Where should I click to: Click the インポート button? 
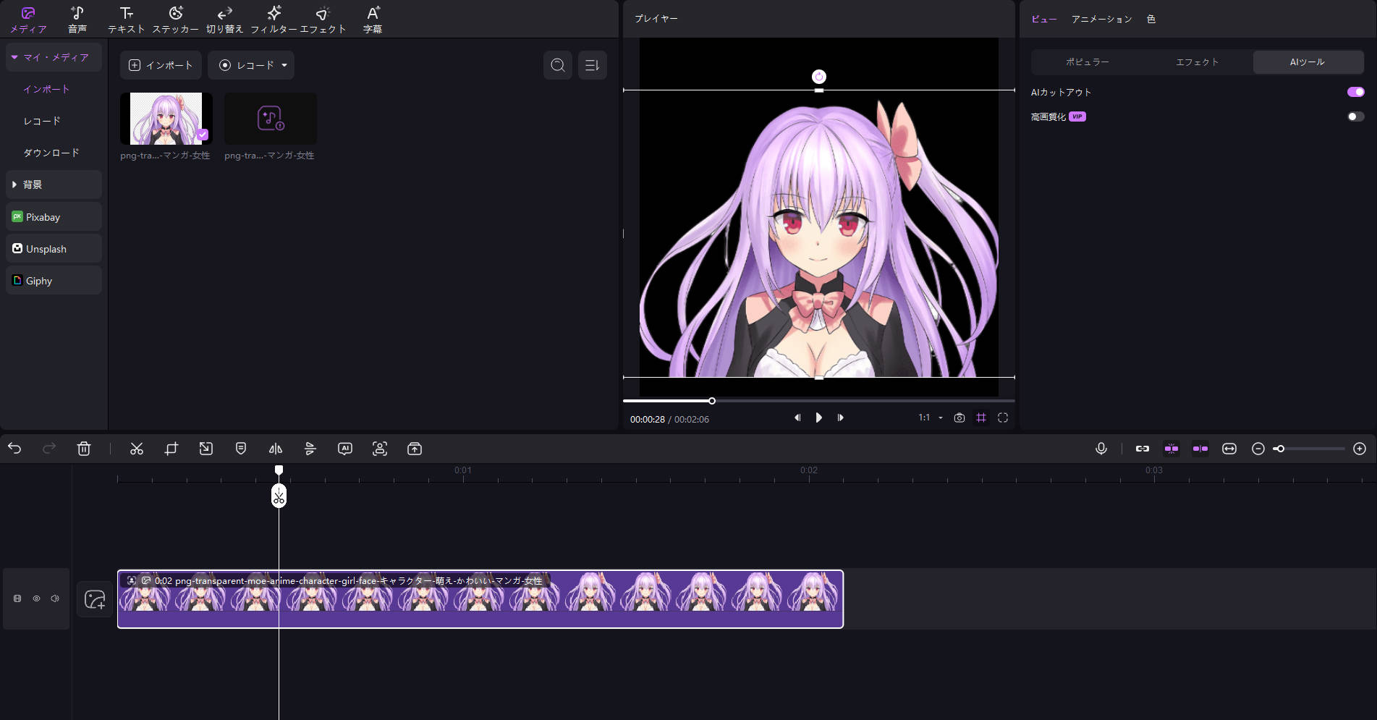[161, 65]
